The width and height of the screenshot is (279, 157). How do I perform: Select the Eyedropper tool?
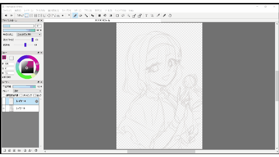pos(164,16)
